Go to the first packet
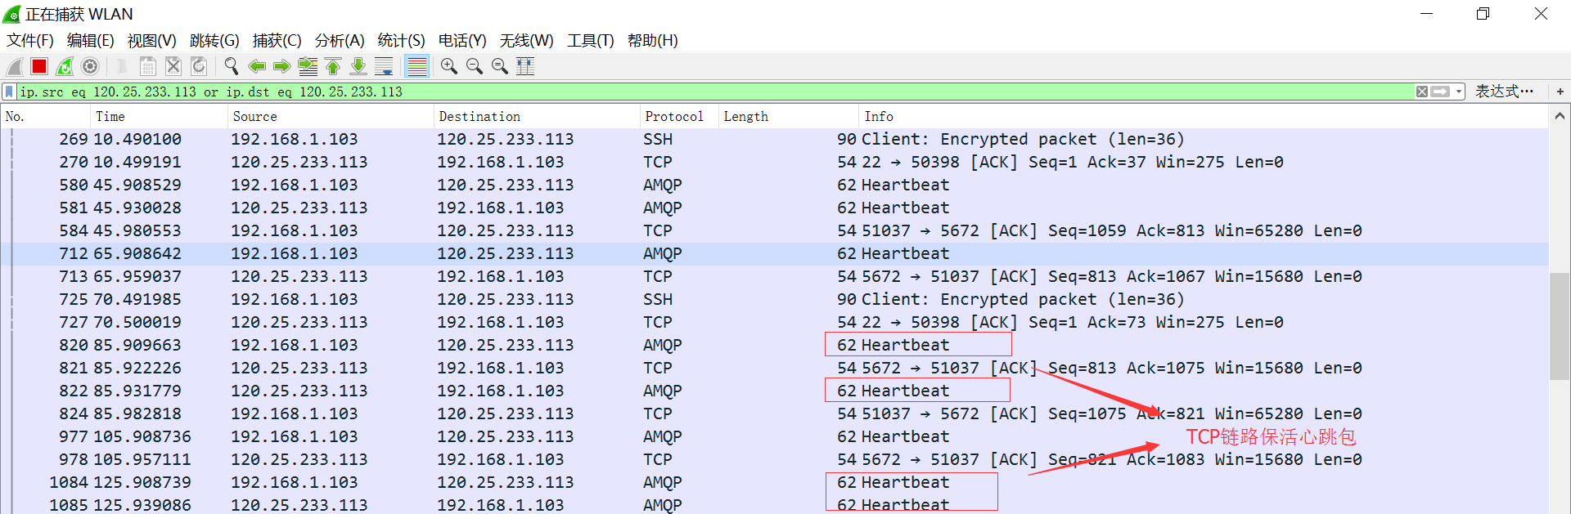Image resolution: width=1571 pixels, height=514 pixels. tap(333, 66)
